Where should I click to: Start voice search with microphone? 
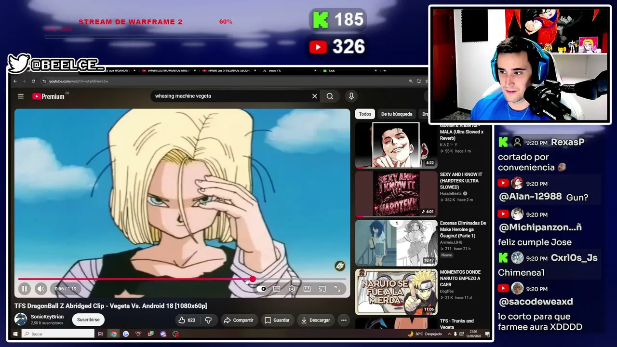[x=351, y=96]
